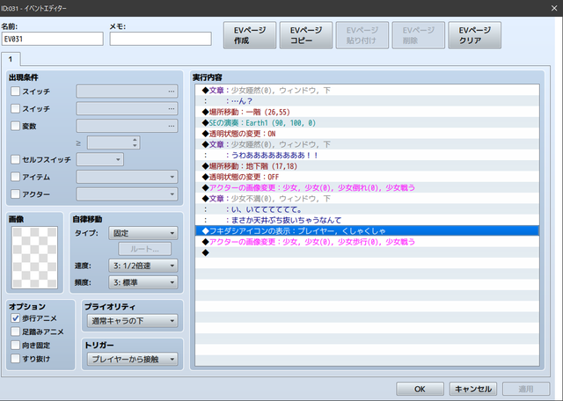Click the variable value stepper arrows
The width and height of the screenshot is (563, 401).
135,142
